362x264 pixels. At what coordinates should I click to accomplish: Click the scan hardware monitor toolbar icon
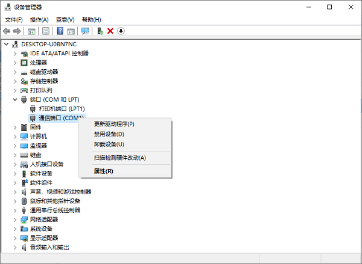[85, 31]
